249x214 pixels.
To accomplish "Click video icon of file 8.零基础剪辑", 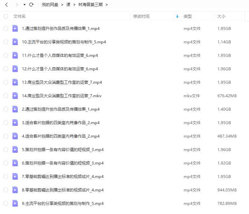I will pos(15,190).
